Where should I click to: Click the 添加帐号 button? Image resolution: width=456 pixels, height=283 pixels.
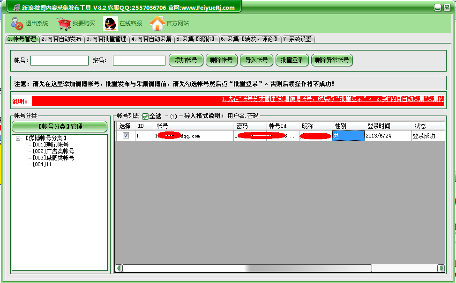186,60
